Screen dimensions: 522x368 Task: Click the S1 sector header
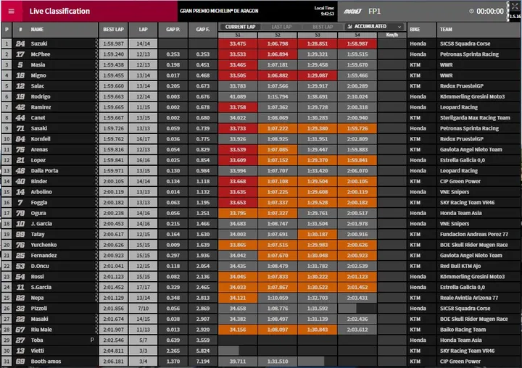tap(238, 35)
